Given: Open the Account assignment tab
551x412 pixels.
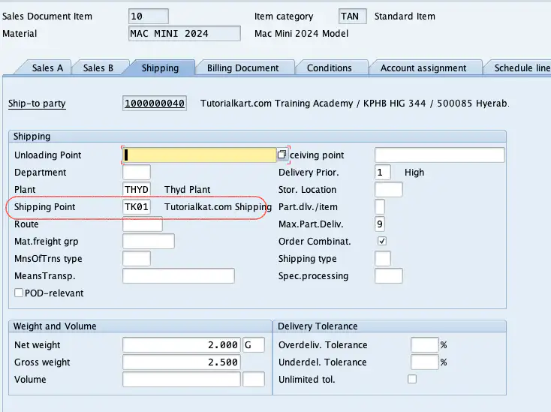Looking at the screenshot, I should pos(423,68).
